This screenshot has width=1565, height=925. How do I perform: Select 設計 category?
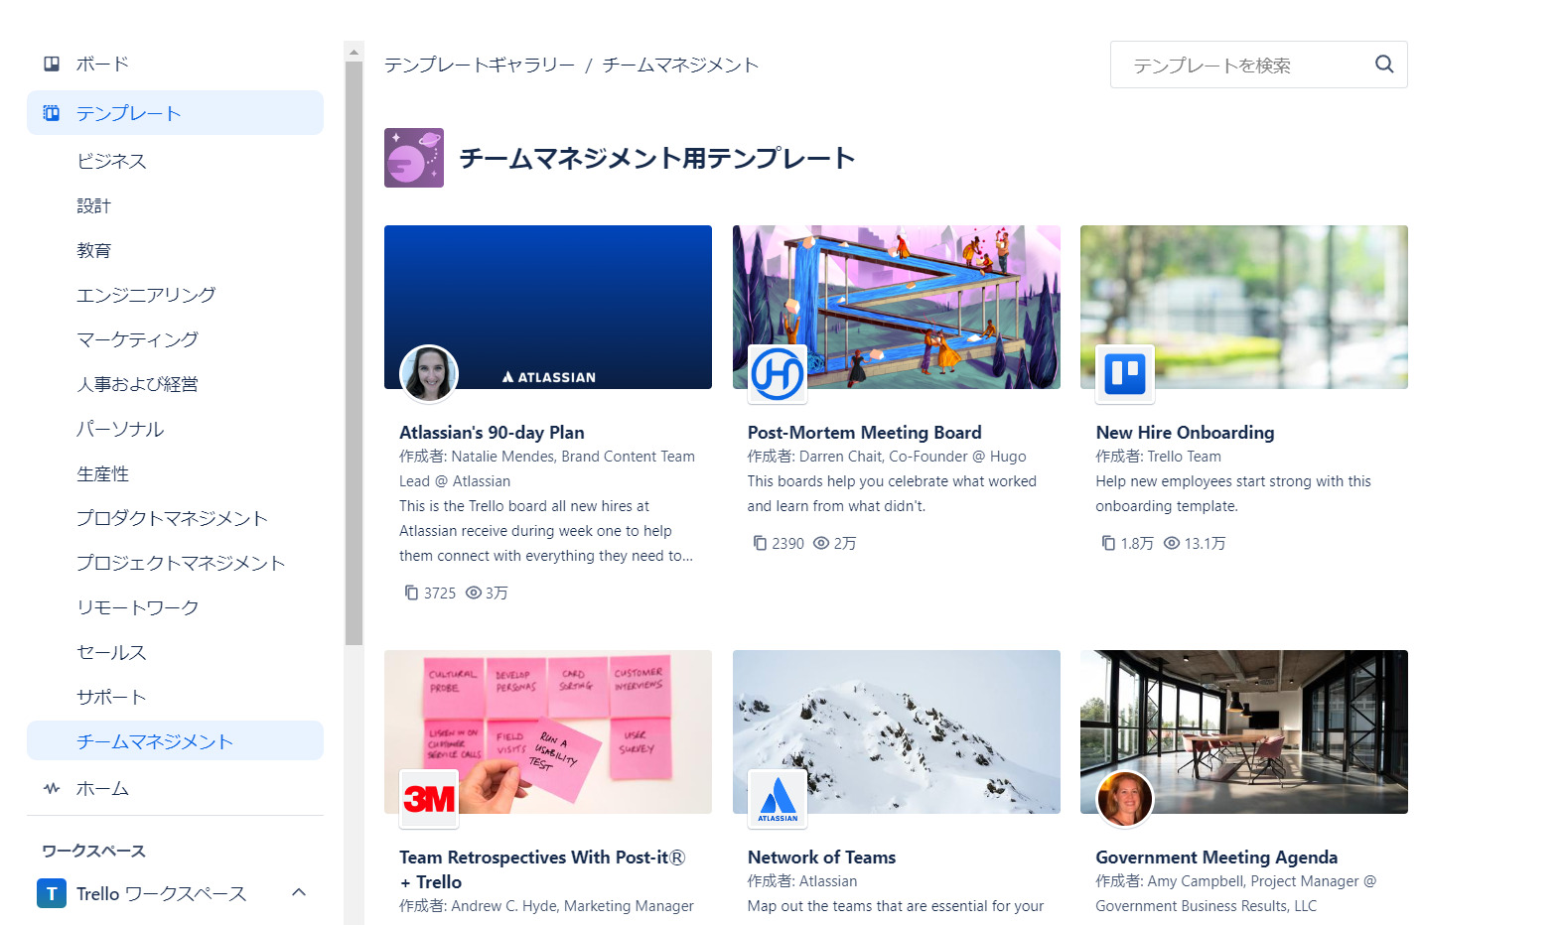[x=94, y=205]
